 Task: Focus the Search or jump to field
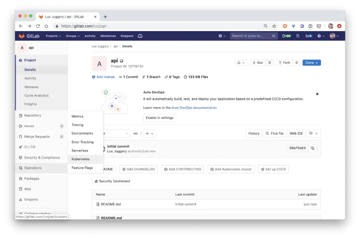[x=253, y=36]
